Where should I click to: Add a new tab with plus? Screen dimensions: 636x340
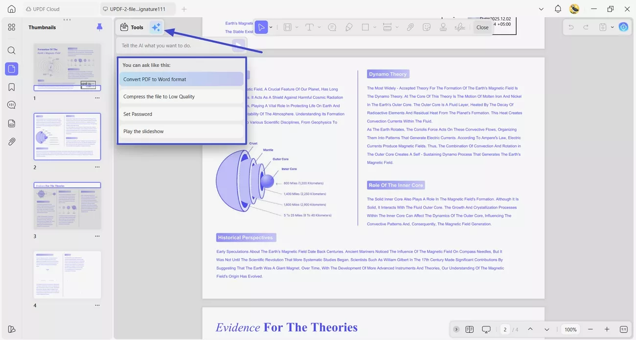click(x=184, y=9)
